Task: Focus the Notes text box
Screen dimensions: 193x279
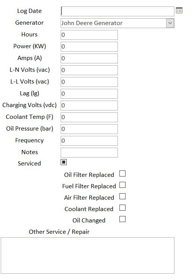Action: pos(89,153)
